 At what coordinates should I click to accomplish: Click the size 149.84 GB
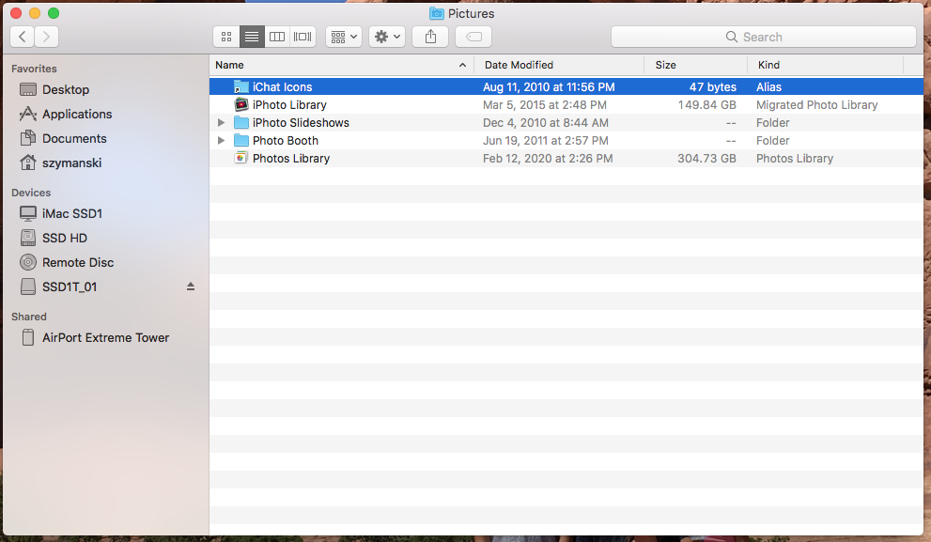(706, 104)
